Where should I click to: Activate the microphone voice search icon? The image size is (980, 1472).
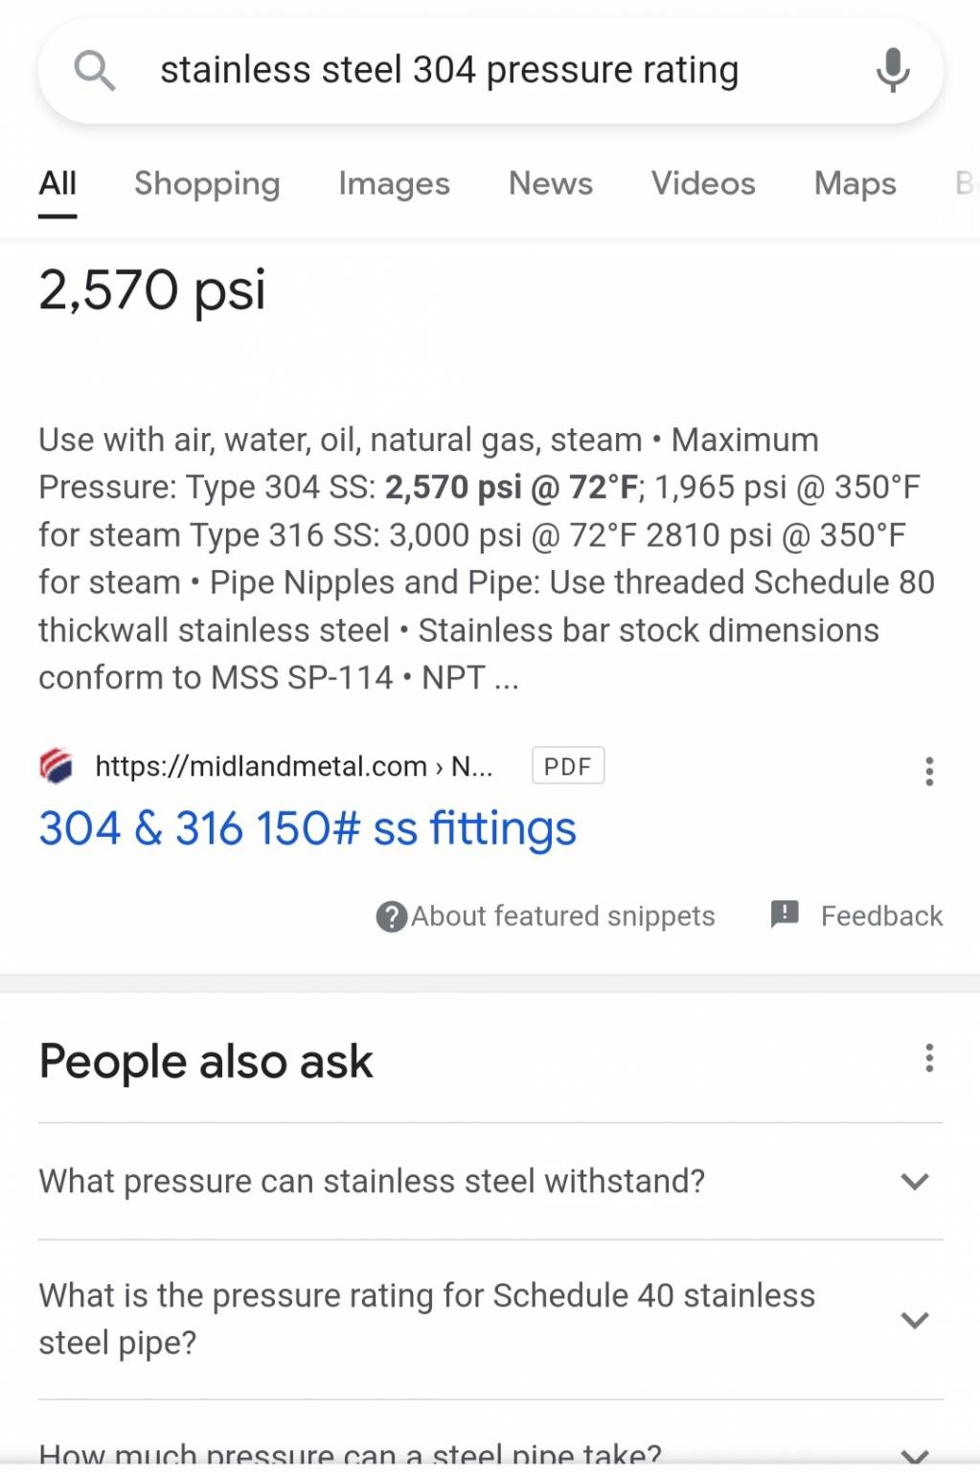point(892,70)
